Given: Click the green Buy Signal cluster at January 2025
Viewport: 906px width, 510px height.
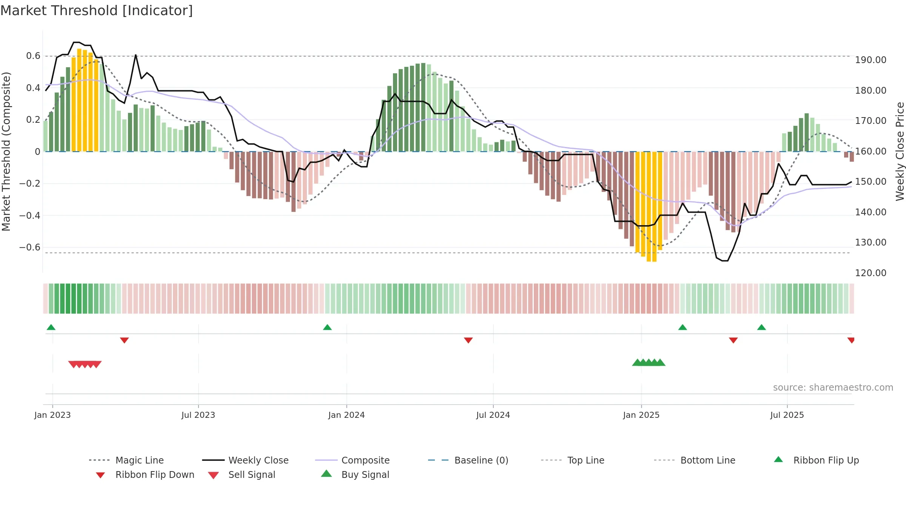Looking at the screenshot, I should click(649, 362).
